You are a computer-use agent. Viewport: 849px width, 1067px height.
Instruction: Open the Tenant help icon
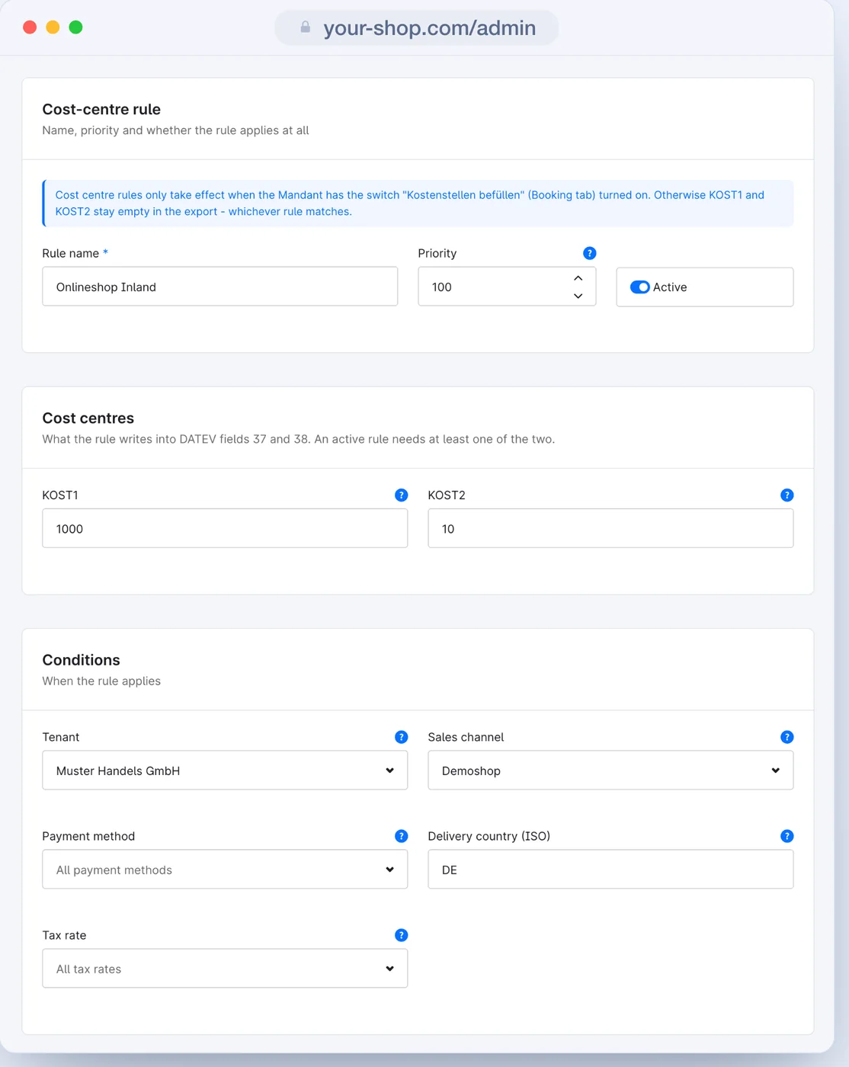401,737
